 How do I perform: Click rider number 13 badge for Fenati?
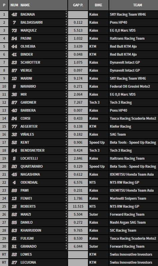[x=14, y=198]
